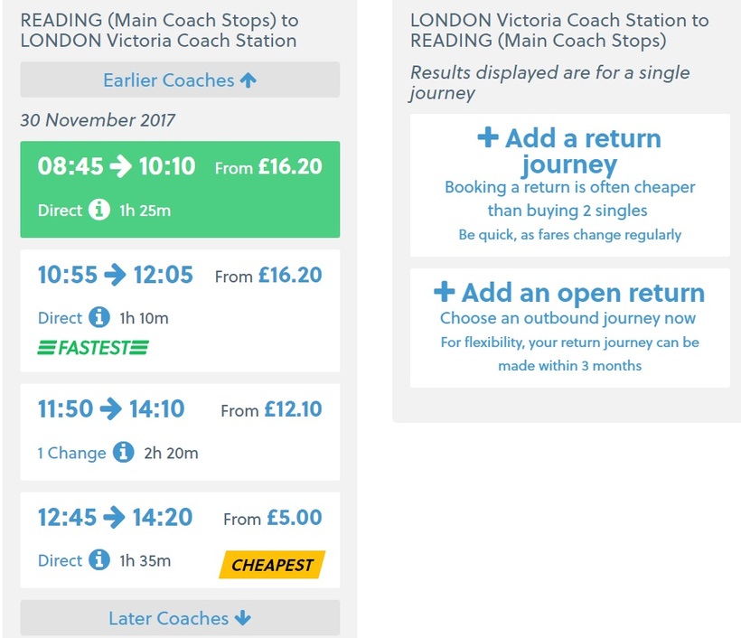Click info icon on 08:45 journey

(99, 210)
